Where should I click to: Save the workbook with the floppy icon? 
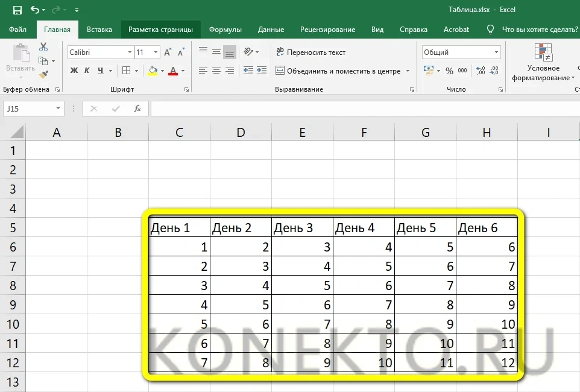pyautogui.click(x=17, y=10)
